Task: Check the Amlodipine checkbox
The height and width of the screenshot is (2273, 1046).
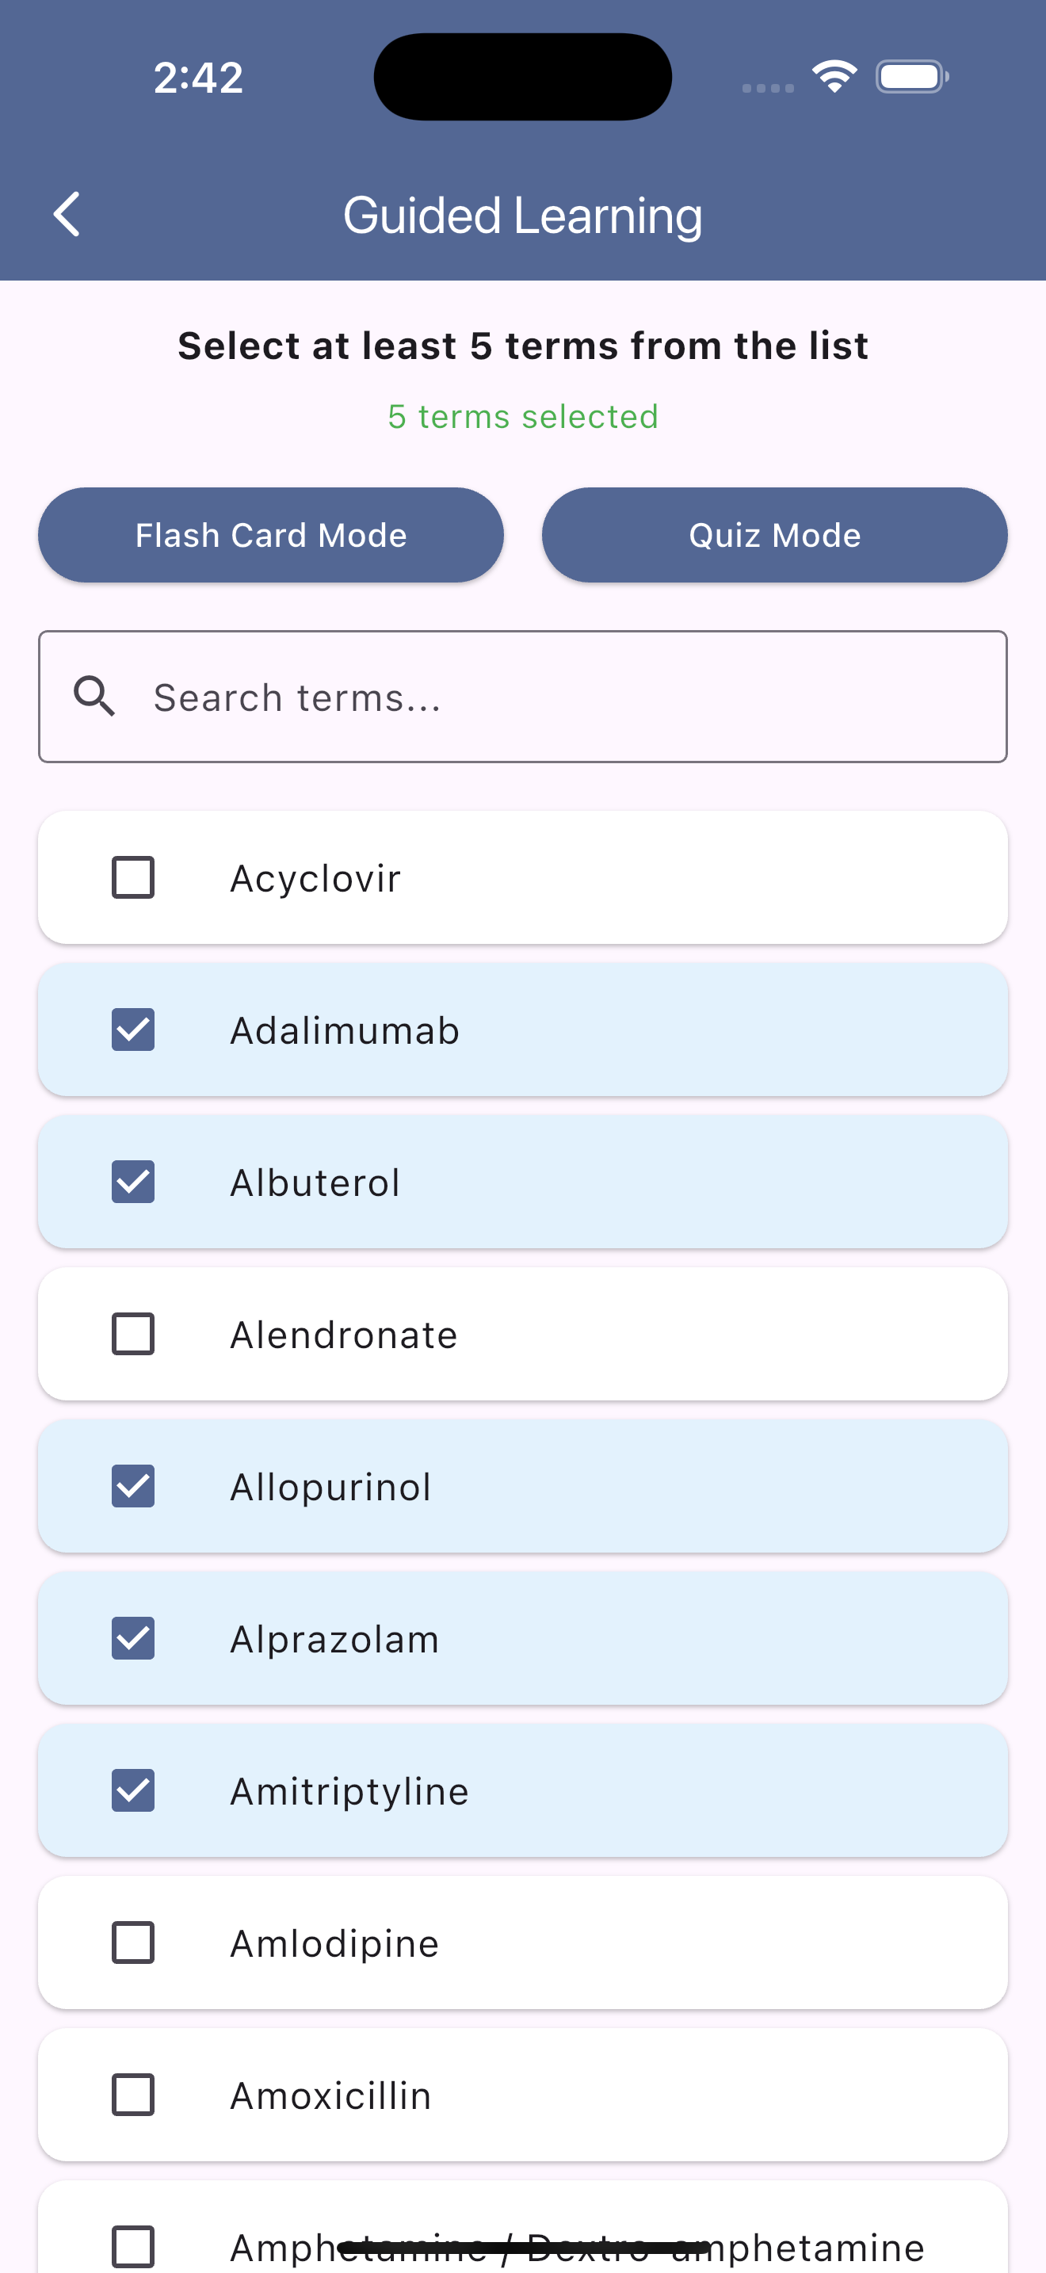Action: click(133, 1943)
